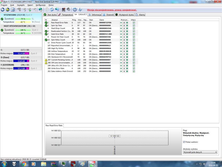
Task: Click the F: [GOODRAM] free space bar
Action: 21,68
